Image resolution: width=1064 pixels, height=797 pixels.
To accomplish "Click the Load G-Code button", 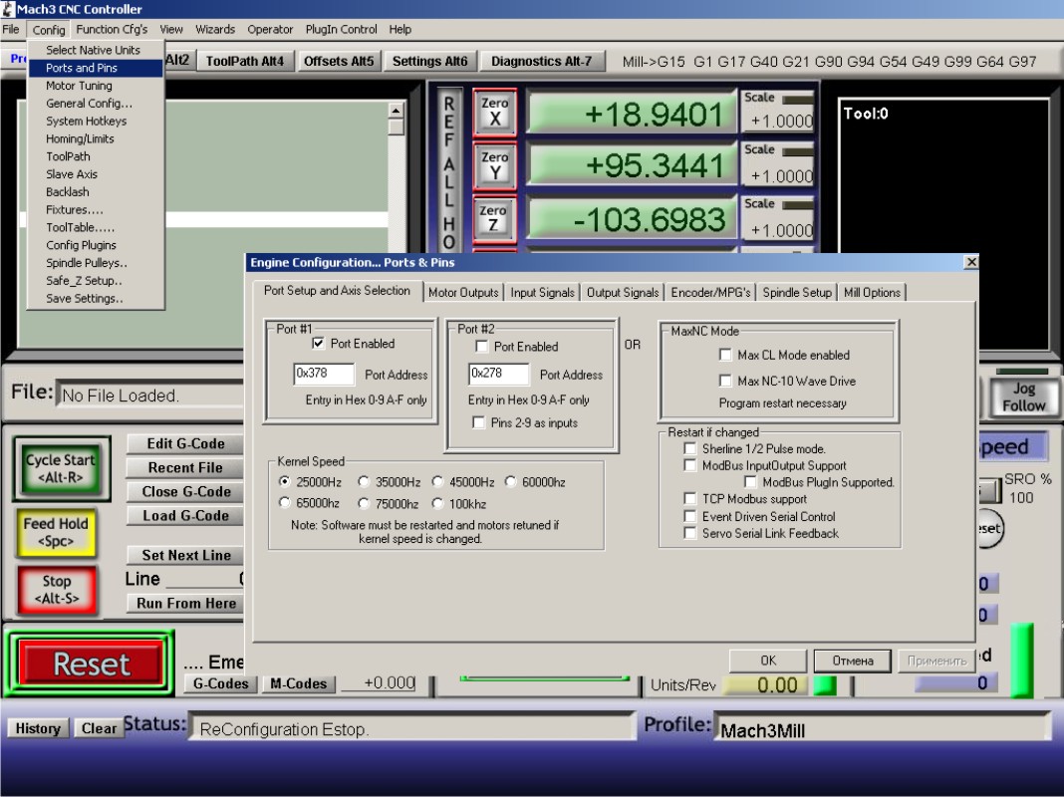I will tap(186, 516).
